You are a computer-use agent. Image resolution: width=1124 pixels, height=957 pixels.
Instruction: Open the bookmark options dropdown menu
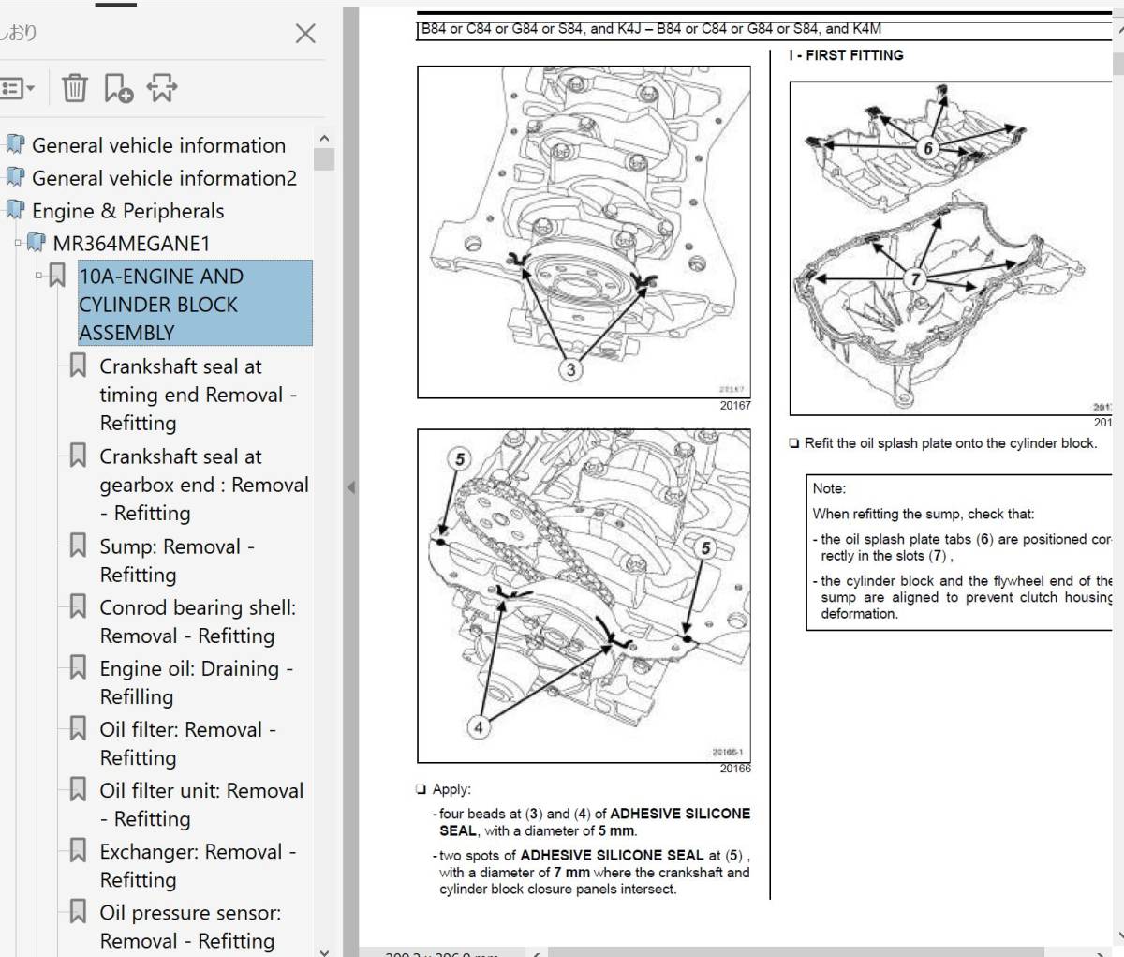click(16, 88)
